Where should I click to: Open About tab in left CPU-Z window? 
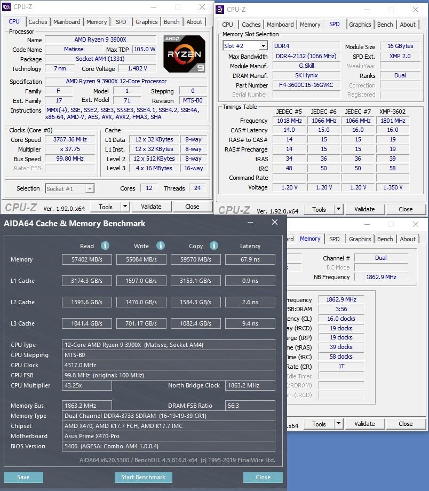tap(194, 22)
